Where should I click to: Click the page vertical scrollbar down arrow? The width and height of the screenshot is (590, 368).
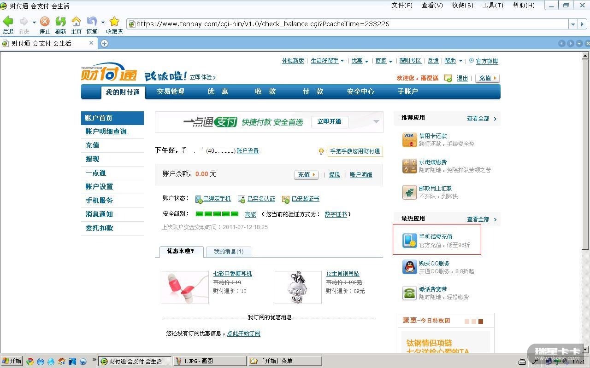pyautogui.click(x=585, y=350)
